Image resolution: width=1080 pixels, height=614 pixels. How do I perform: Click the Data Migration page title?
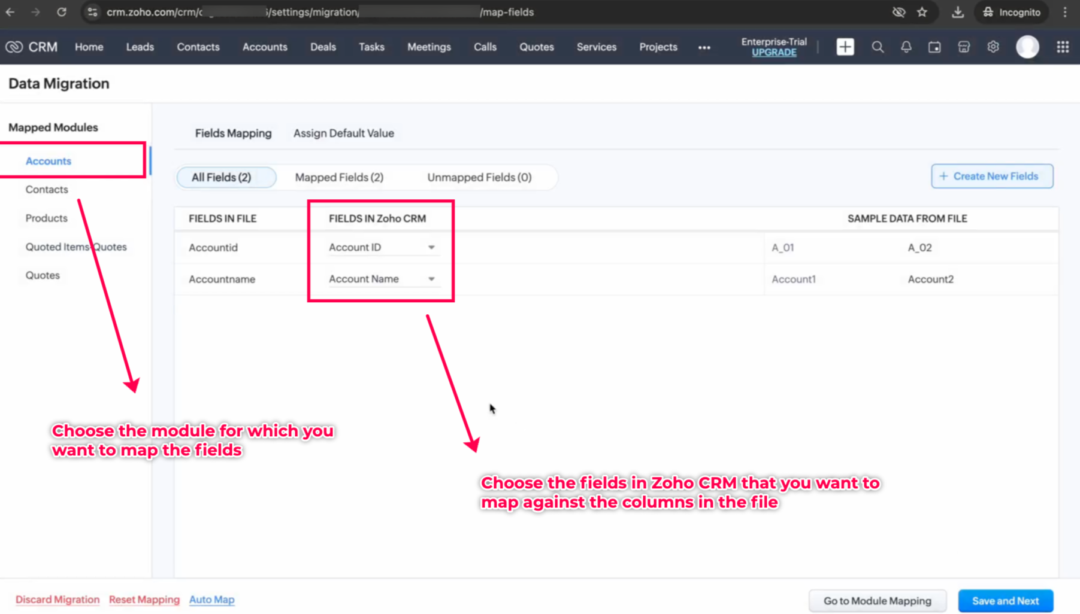[59, 84]
